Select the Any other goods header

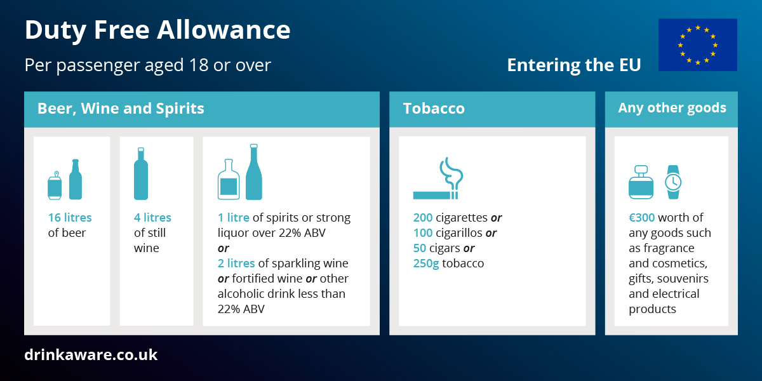click(672, 108)
